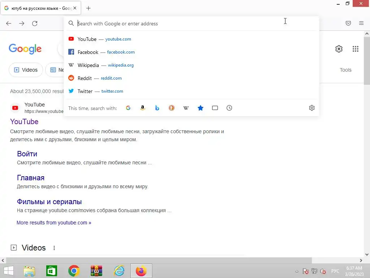370x278 pixels.
Task: Switch input language РУС
Action: 335,271
